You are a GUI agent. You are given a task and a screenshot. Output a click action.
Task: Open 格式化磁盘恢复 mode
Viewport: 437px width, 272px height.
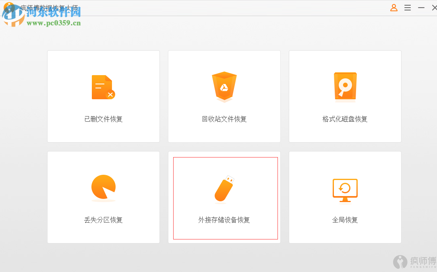pos(345,96)
